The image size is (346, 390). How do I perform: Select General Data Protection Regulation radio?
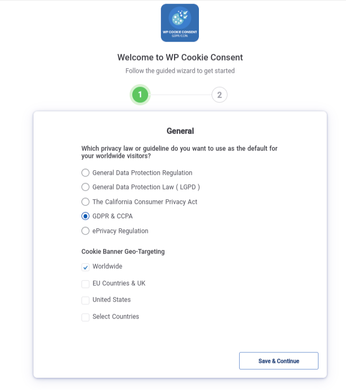[85, 173]
